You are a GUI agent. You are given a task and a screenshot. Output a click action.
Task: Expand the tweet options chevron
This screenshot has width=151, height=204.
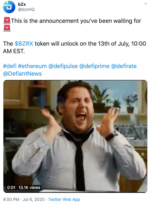(146, 4)
